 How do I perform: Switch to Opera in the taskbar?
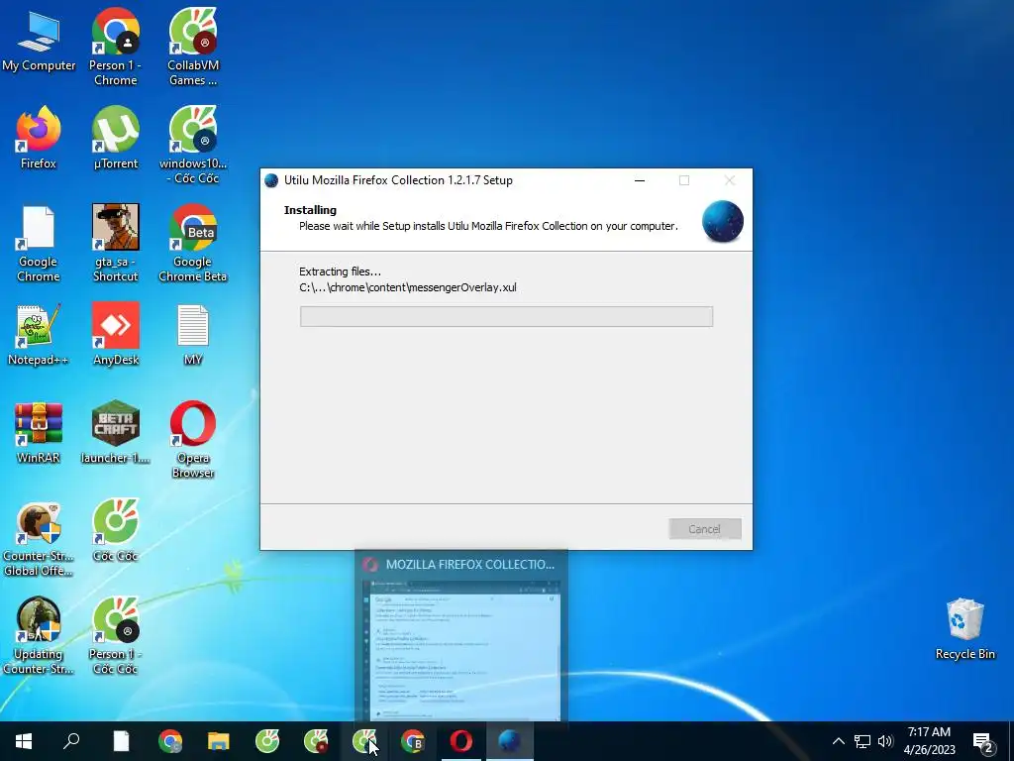pos(461,741)
